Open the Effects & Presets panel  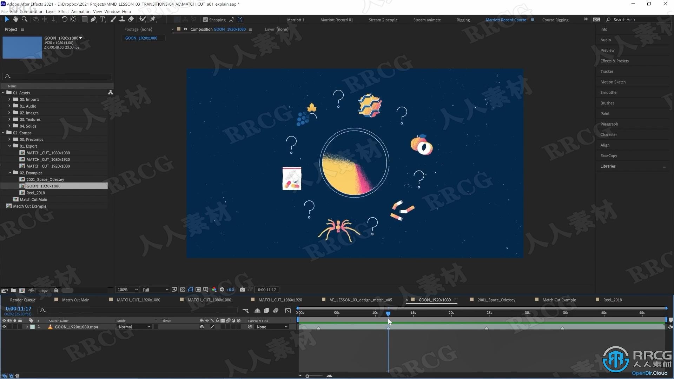point(614,61)
